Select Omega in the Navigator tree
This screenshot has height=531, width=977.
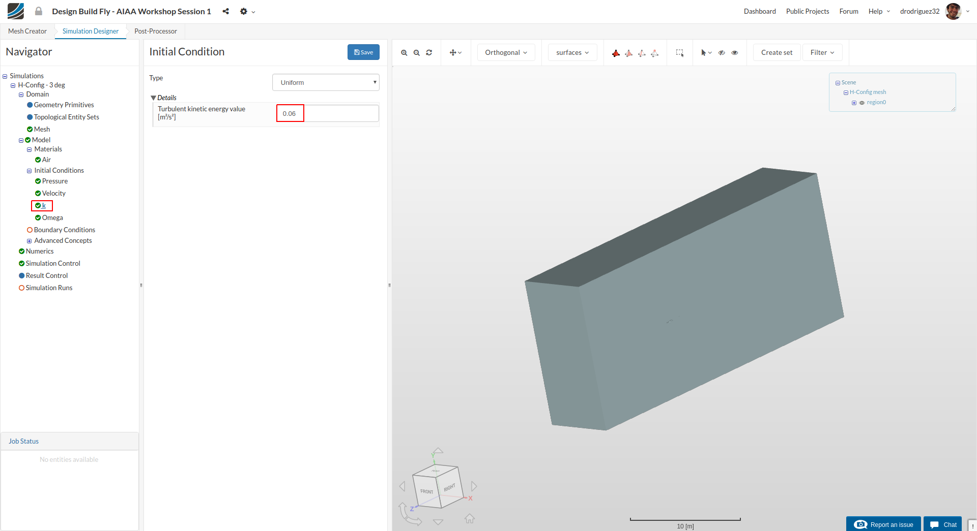click(52, 217)
